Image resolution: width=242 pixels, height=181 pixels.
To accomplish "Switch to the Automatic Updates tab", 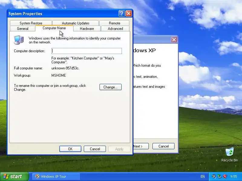I will coord(76,23).
